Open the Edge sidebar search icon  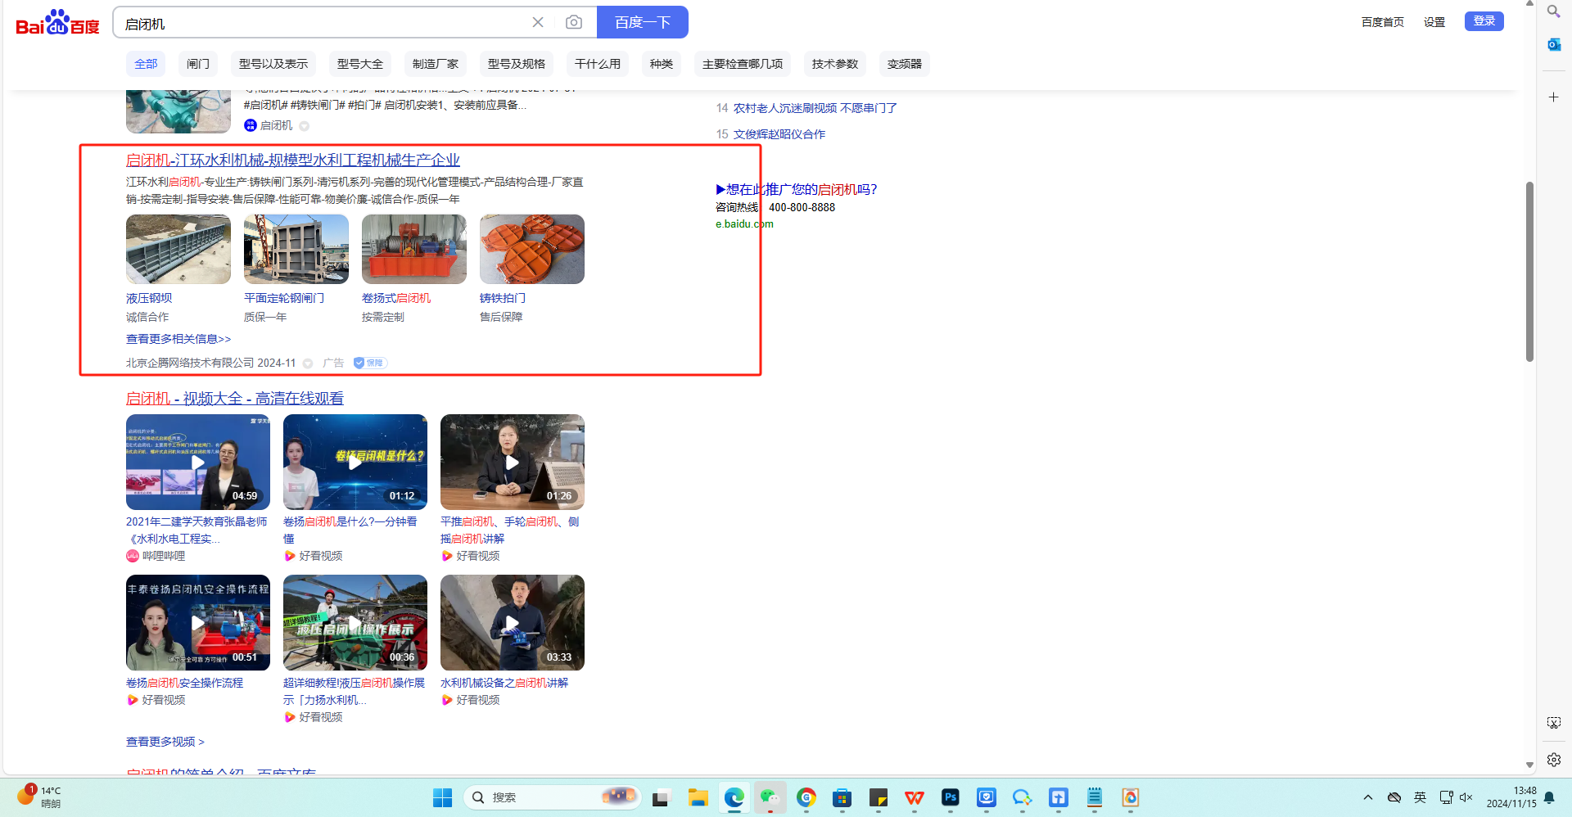point(1553,12)
